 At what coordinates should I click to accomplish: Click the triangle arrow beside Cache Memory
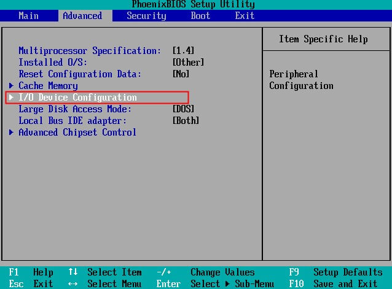coord(12,86)
